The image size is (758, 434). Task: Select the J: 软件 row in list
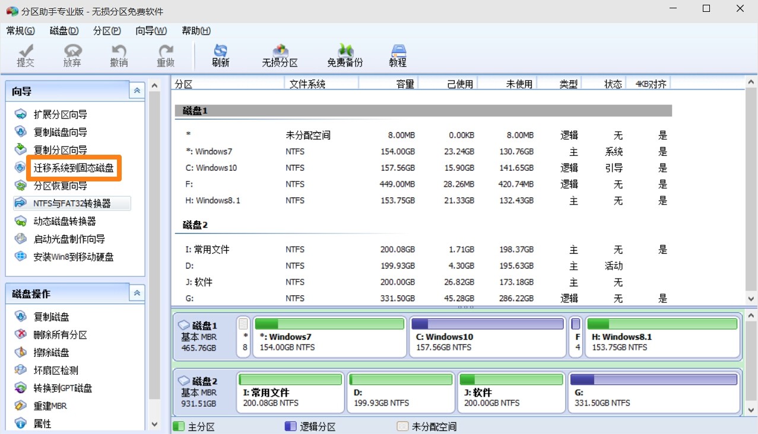pyautogui.click(x=423, y=282)
